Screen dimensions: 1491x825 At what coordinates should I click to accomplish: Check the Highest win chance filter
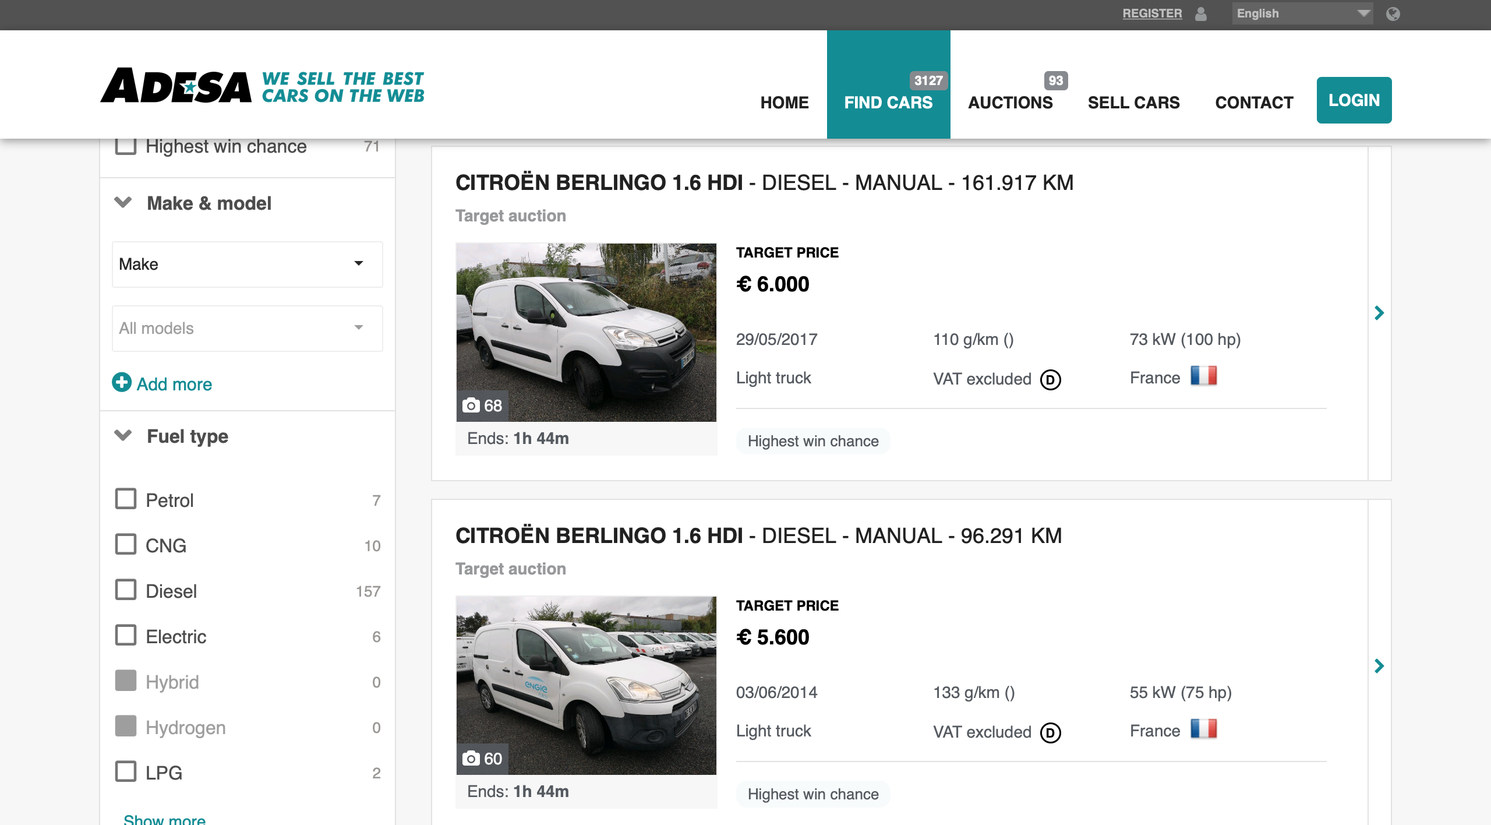click(126, 146)
